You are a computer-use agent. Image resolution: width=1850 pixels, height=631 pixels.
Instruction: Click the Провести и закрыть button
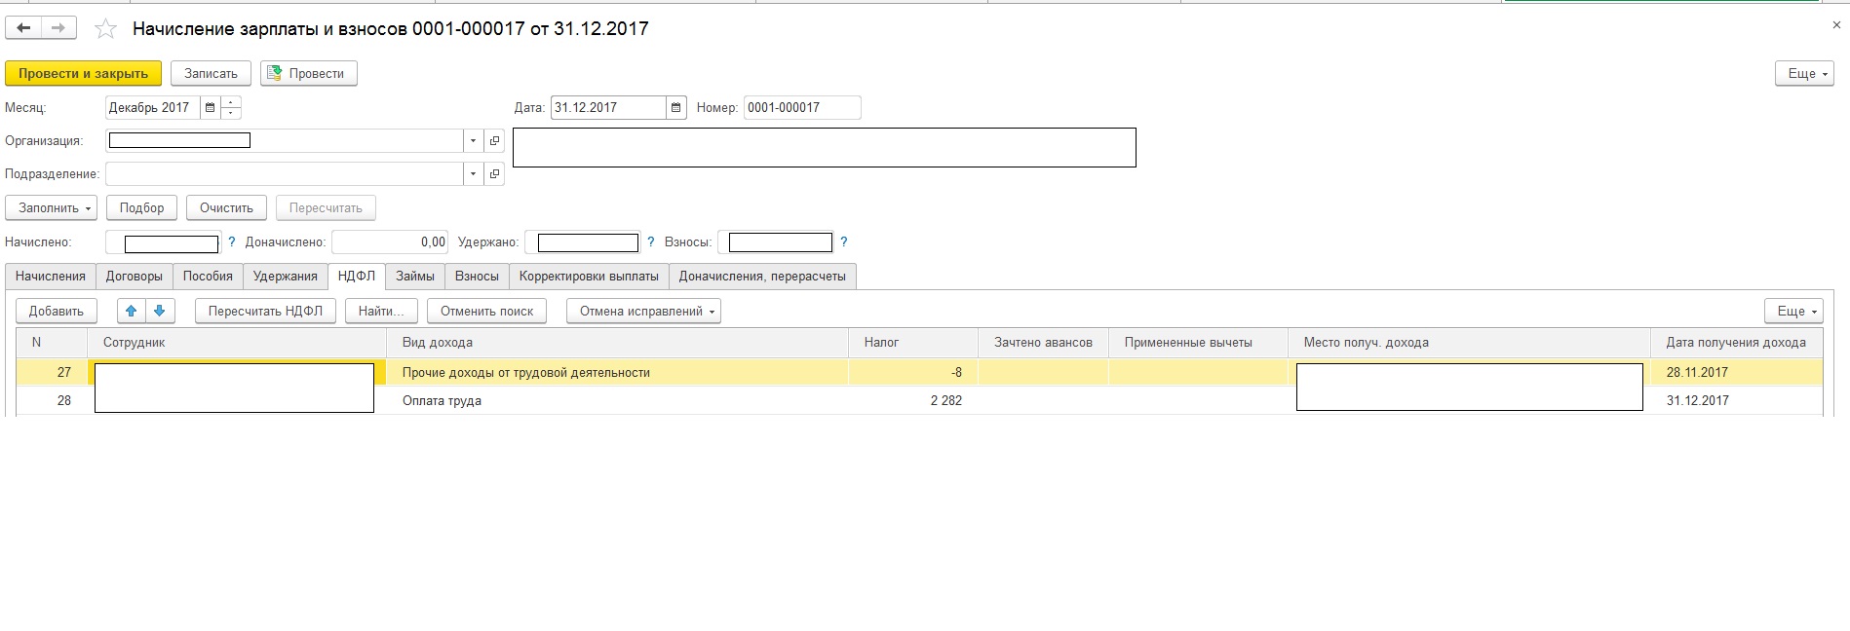[83, 74]
